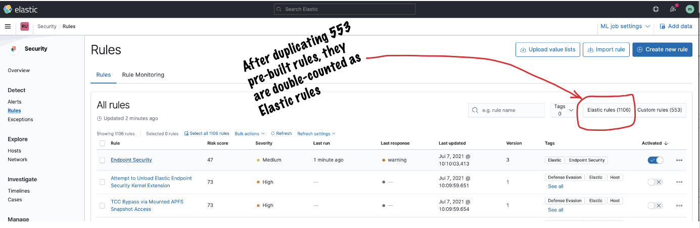
Task: Focus the rule name search box
Action: pos(506,110)
